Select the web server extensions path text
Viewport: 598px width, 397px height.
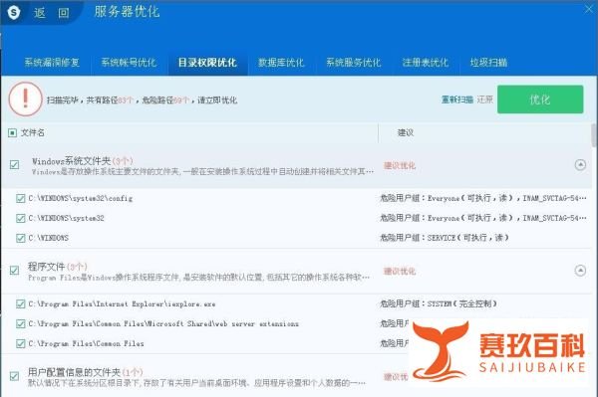[163, 323]
